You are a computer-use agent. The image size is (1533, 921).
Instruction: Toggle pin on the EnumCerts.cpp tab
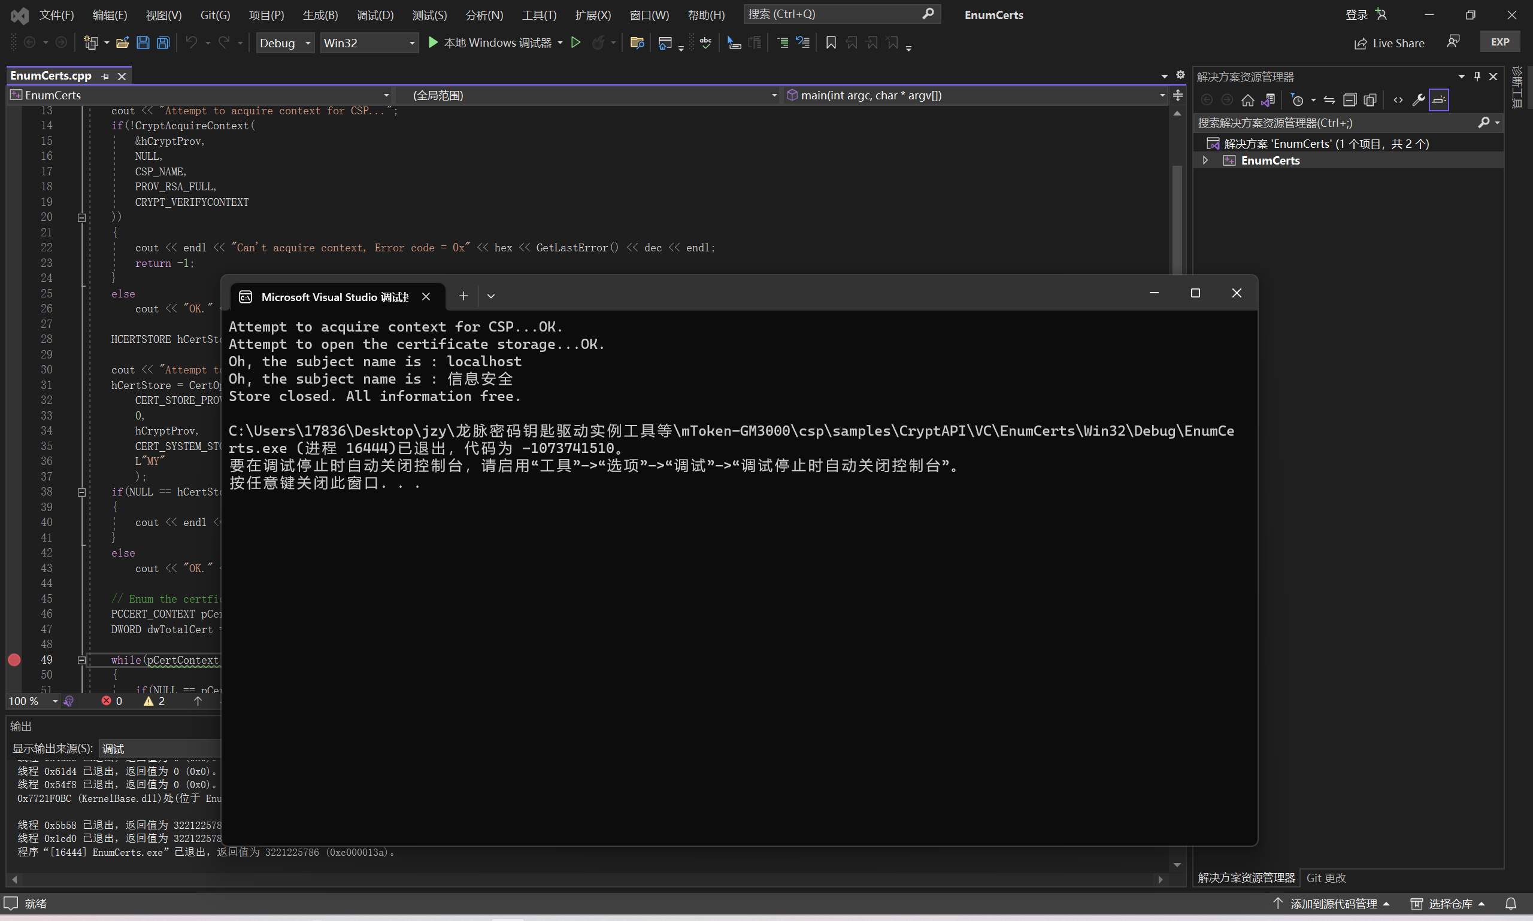(x=105, y=77)
